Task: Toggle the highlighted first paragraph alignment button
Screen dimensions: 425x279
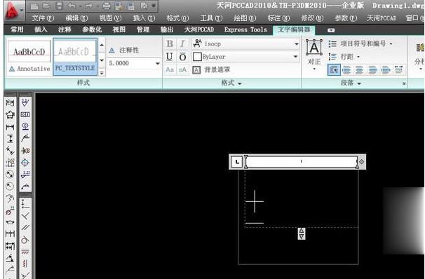Action: click(334, 70)
